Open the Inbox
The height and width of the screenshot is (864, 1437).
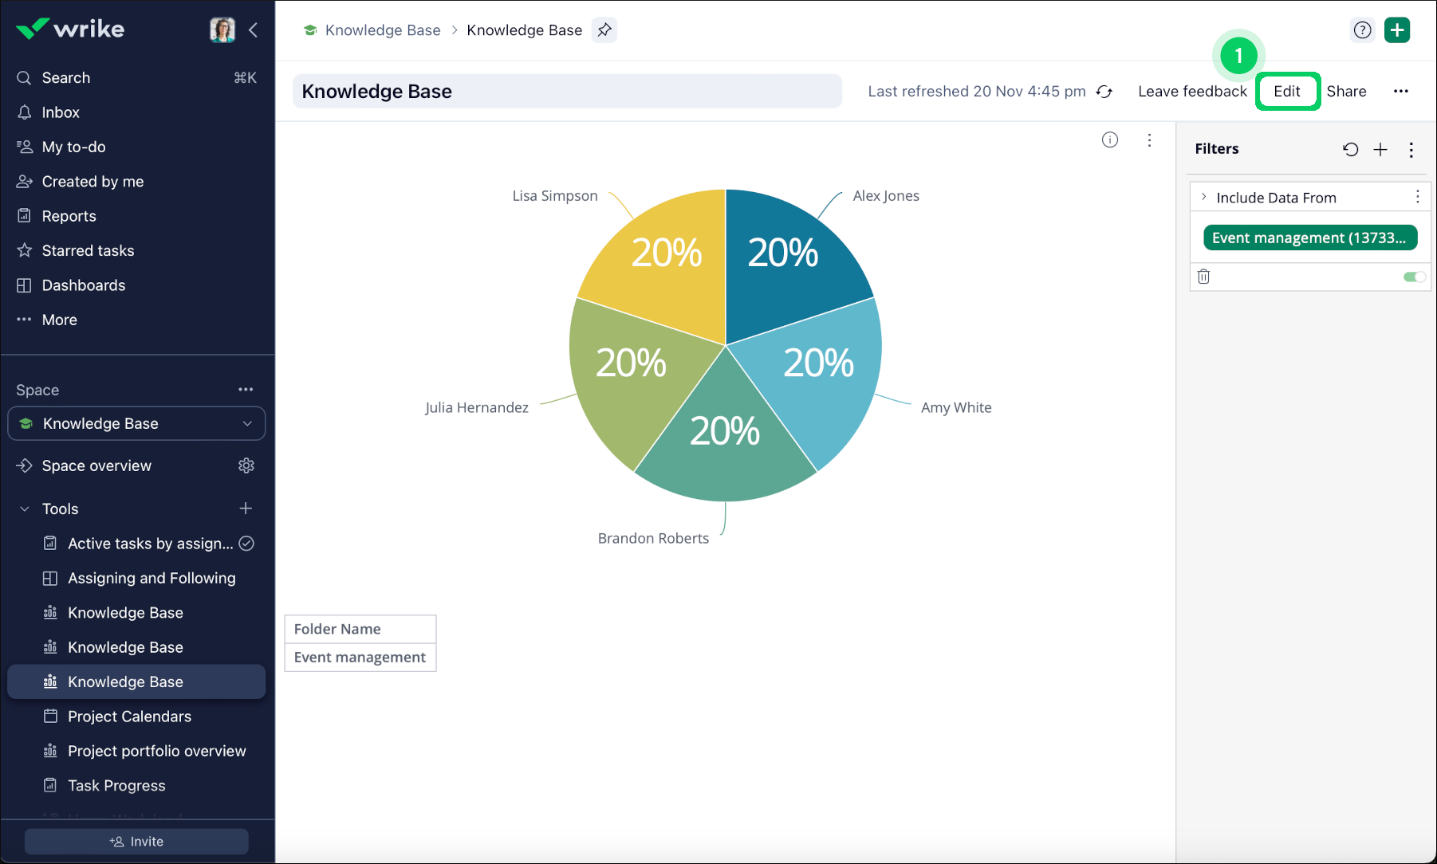coord(61,112)
